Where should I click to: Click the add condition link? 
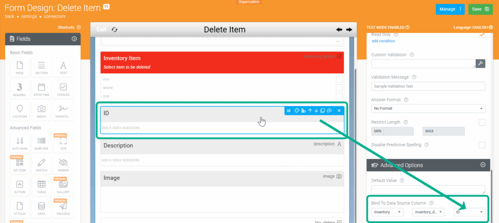coord(383,41)
